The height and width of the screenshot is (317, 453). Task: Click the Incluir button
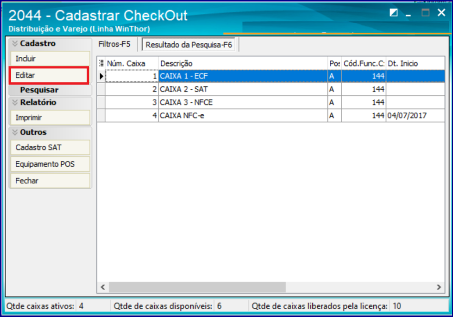pyautogui.click(x=49, y=59)
